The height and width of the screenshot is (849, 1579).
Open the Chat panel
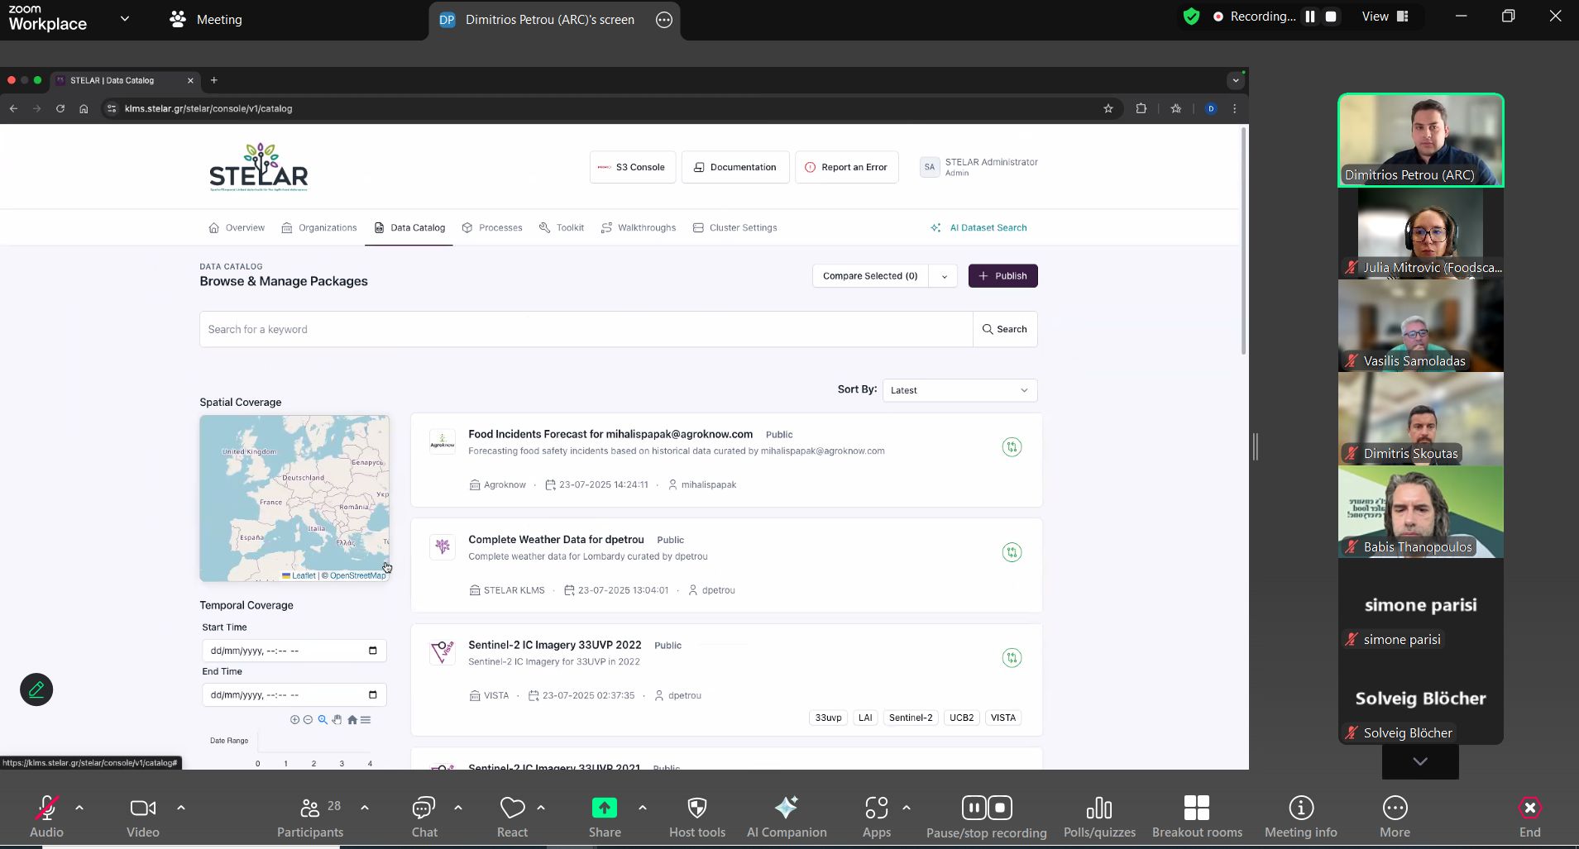424,816
